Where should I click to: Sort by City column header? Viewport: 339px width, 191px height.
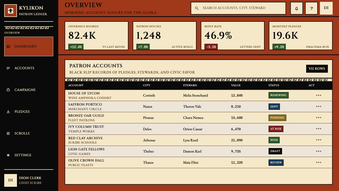coord(147,85)
